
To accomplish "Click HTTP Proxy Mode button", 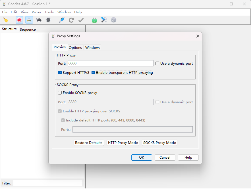I will coord(123,143).
